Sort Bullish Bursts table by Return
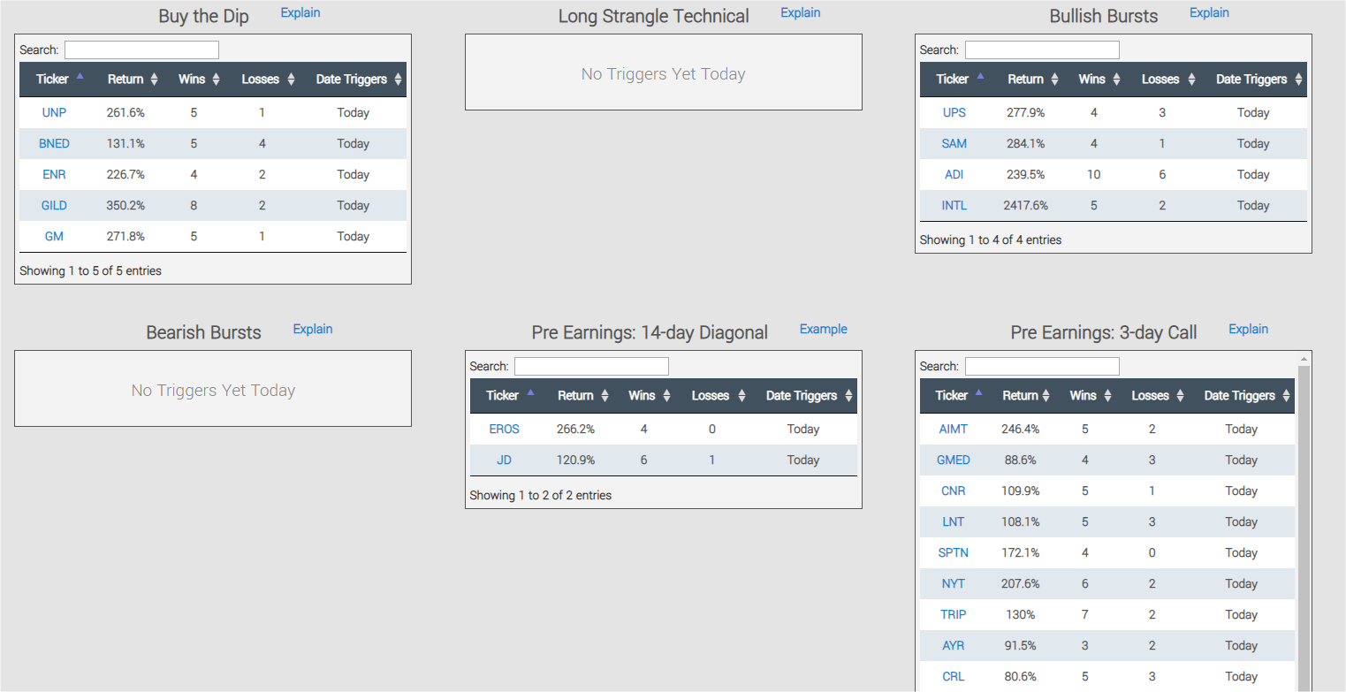Image resolution: width=1346 pixels, height=692 pixels. [1033, 80]
